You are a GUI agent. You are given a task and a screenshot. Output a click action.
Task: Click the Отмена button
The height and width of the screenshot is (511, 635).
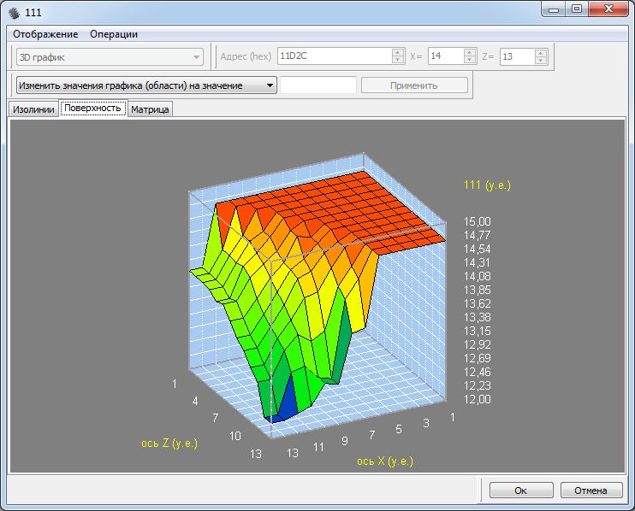point(591,490)
